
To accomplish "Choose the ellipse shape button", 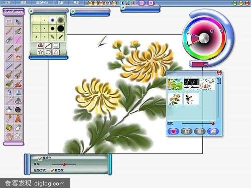I will point(48,52).
